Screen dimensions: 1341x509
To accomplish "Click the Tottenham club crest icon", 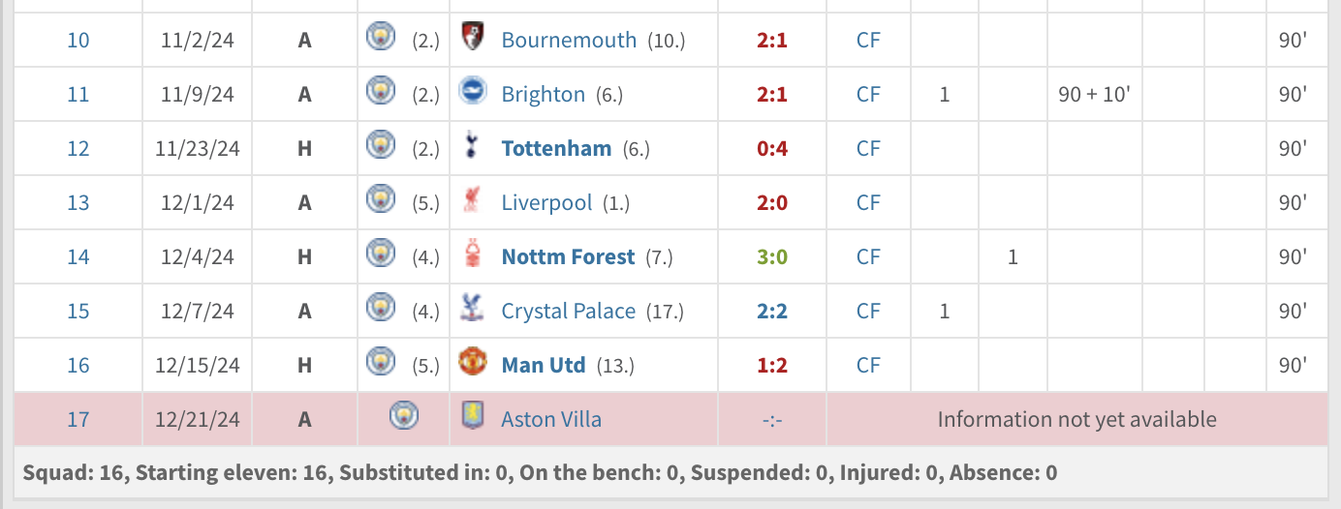I will (x=473, y=147).
